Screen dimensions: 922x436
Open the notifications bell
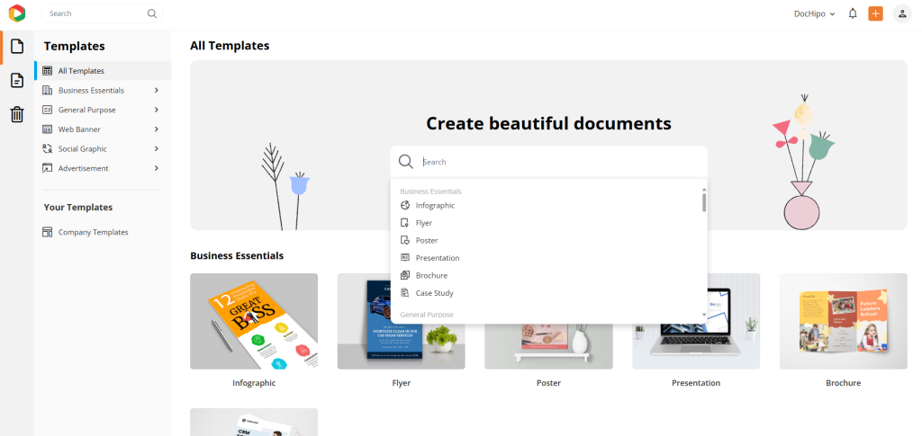click(x=853, y=13)
